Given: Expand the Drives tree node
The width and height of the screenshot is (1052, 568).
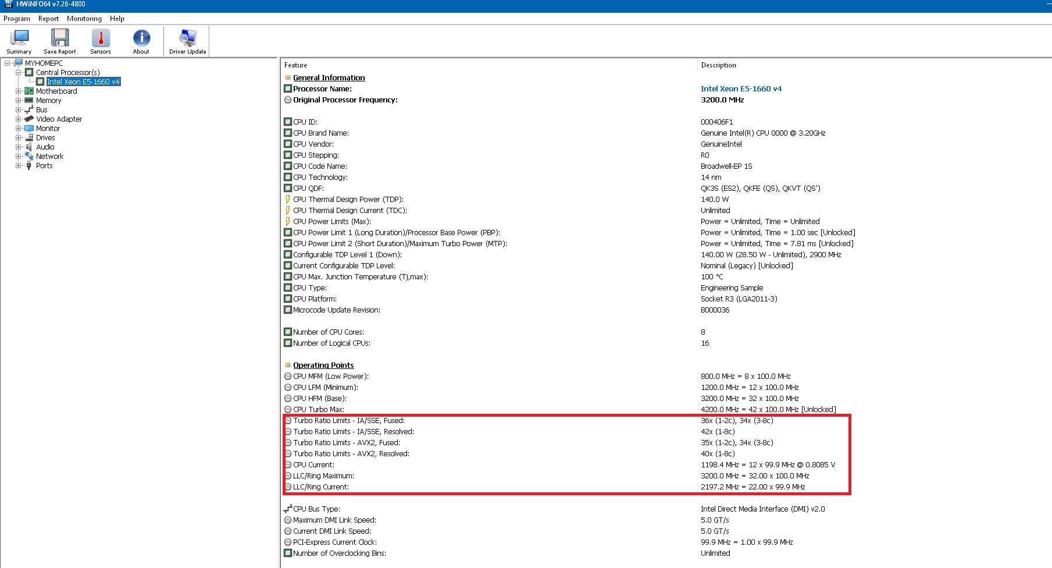Looking at the screenshot, I should point(18,137).
